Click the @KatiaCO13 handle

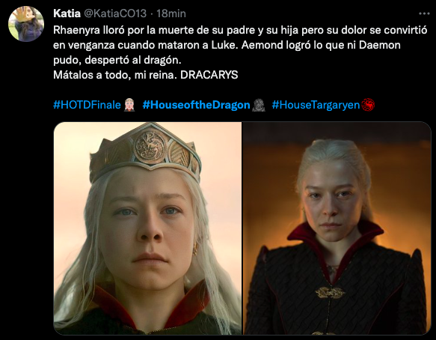point(115,13)
